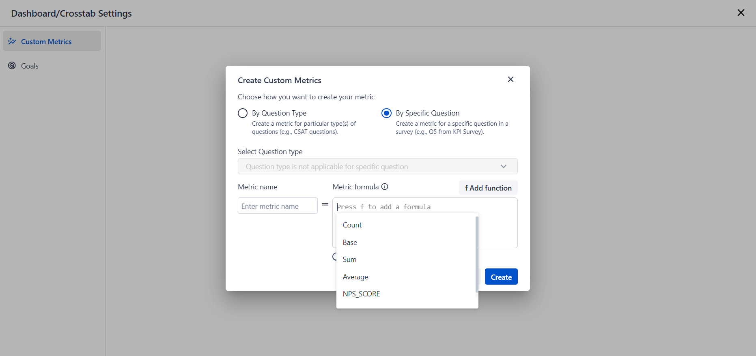Close the Create Custom Metrics dialog
This screenshot has width=756, height=356.
[x=510, y=79]
